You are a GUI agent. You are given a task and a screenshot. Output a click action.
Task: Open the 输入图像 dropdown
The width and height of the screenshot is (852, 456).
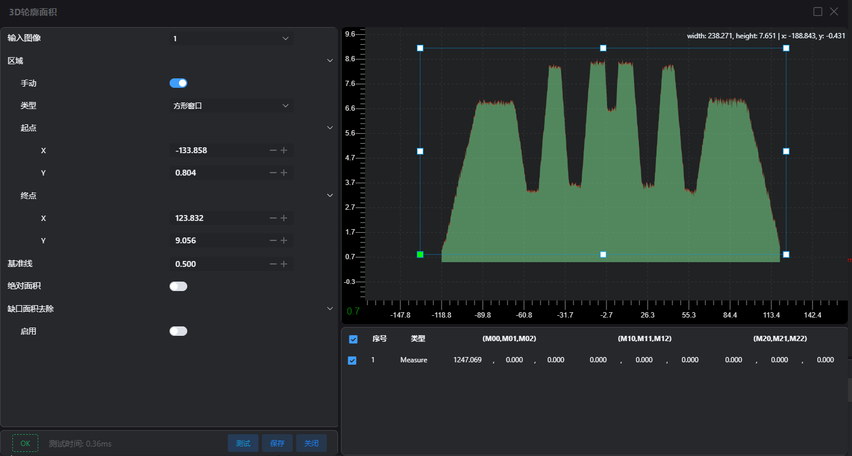(x=231, y=38)
